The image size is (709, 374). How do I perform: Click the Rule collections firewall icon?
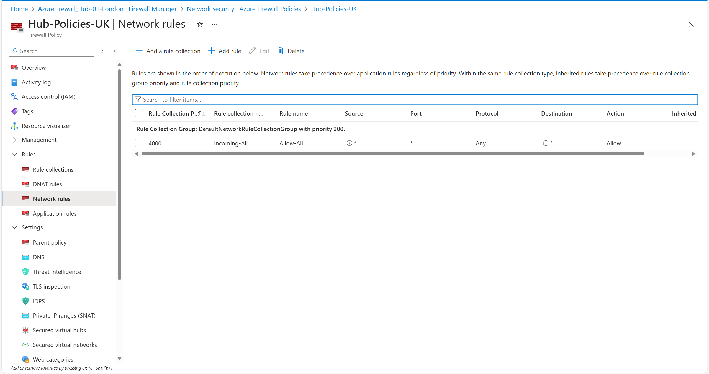[25, 169]
